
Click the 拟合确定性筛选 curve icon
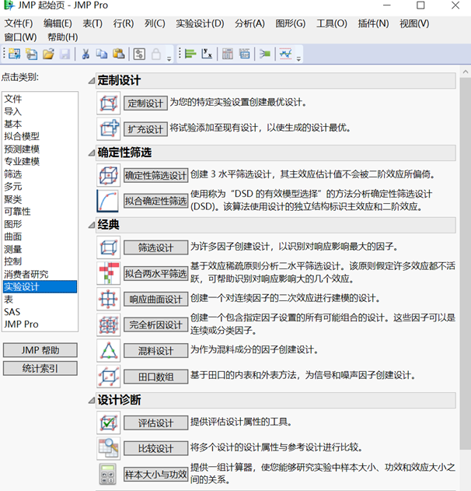click(108, 201)
